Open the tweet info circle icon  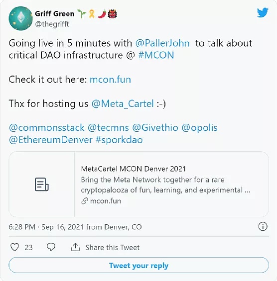[x=263, y=226]
